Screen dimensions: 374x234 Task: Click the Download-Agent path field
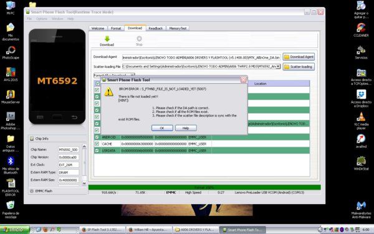pyautogui.click(x=201, y=57)
